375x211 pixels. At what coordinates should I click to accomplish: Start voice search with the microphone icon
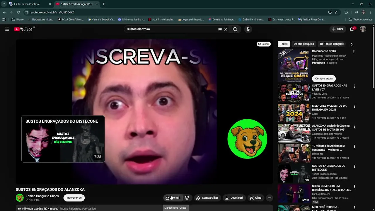coord(248,29)
